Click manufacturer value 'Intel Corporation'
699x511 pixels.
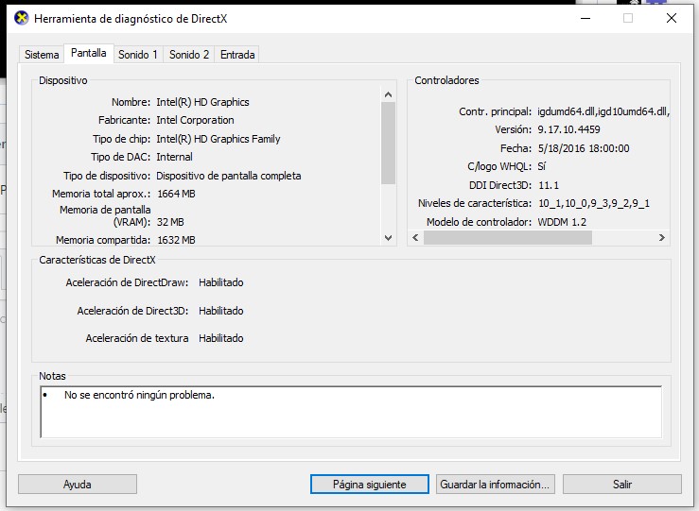pos(195,120)
